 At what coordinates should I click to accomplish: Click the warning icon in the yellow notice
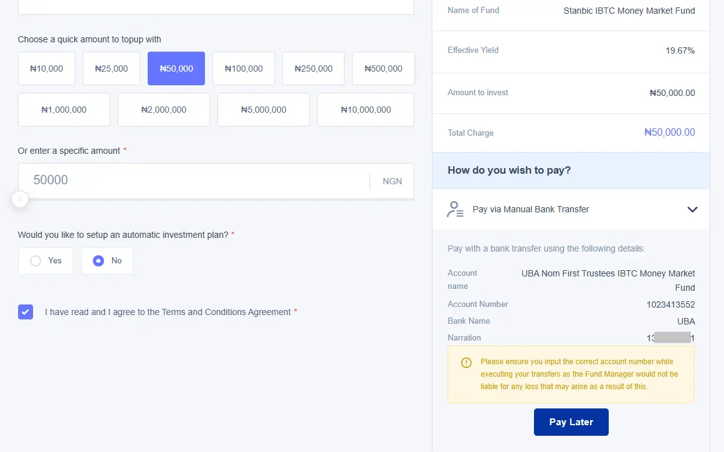465,362
